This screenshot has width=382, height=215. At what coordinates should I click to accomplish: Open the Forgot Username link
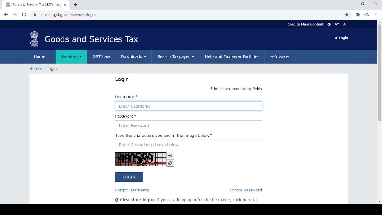click(x=132, y=190)
